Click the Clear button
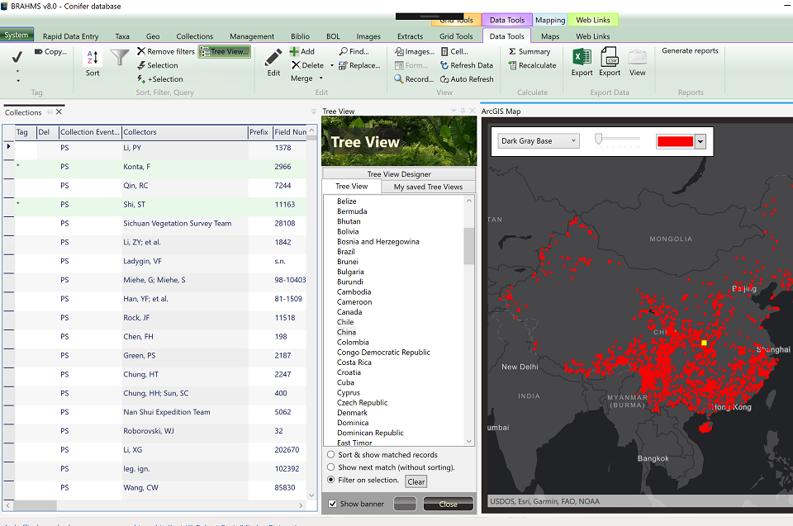 416,481
